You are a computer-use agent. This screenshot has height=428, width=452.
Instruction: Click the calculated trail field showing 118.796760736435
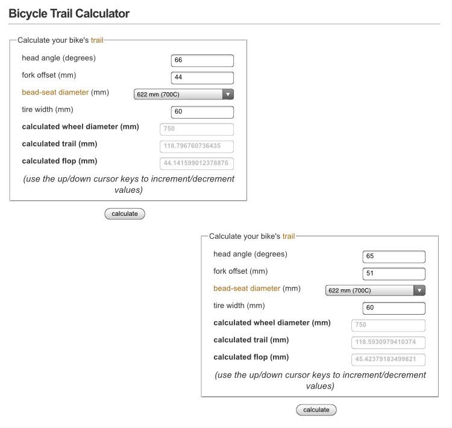[196, 146]
